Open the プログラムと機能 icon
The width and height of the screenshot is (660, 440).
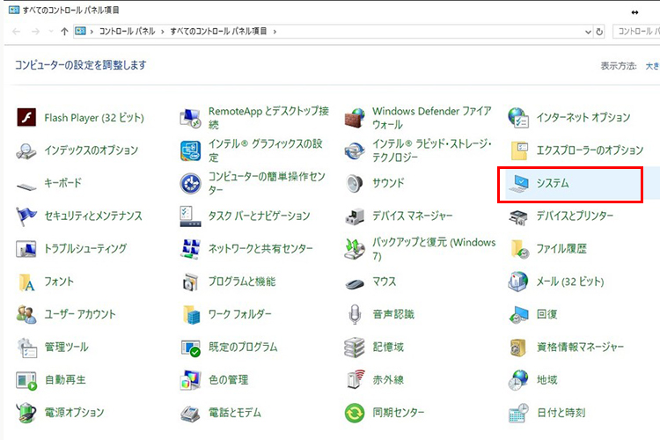[190, 282]
